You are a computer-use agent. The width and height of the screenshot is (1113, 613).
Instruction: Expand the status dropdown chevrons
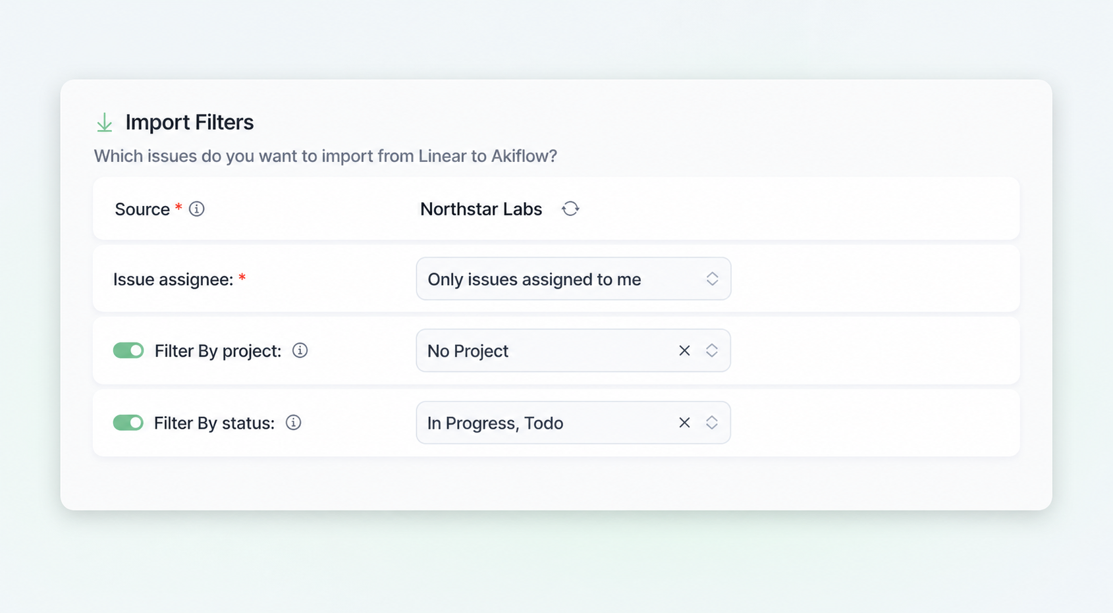pos(712,423)
